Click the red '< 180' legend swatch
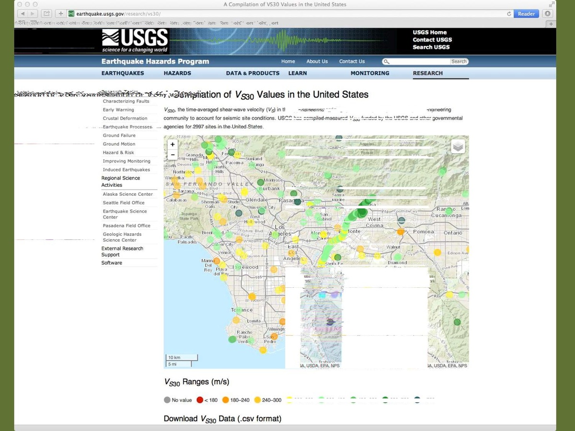Screen dimensions: 575x431 [x=200, y=400]
